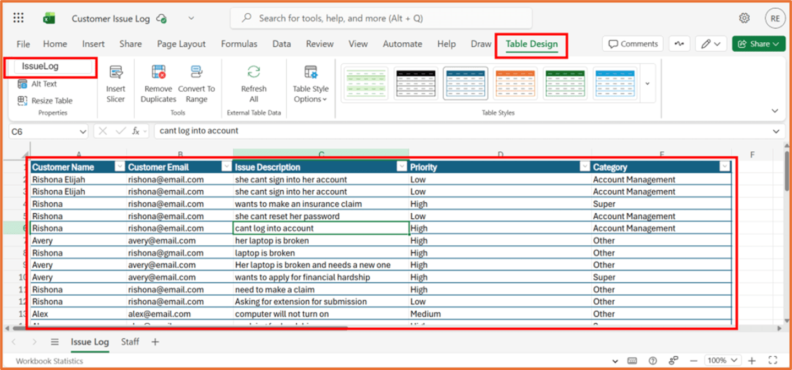Viewport: 792px width, 370px height.
Task: Switch to the Staff sheet tab
Action: (x=130, y=341)
